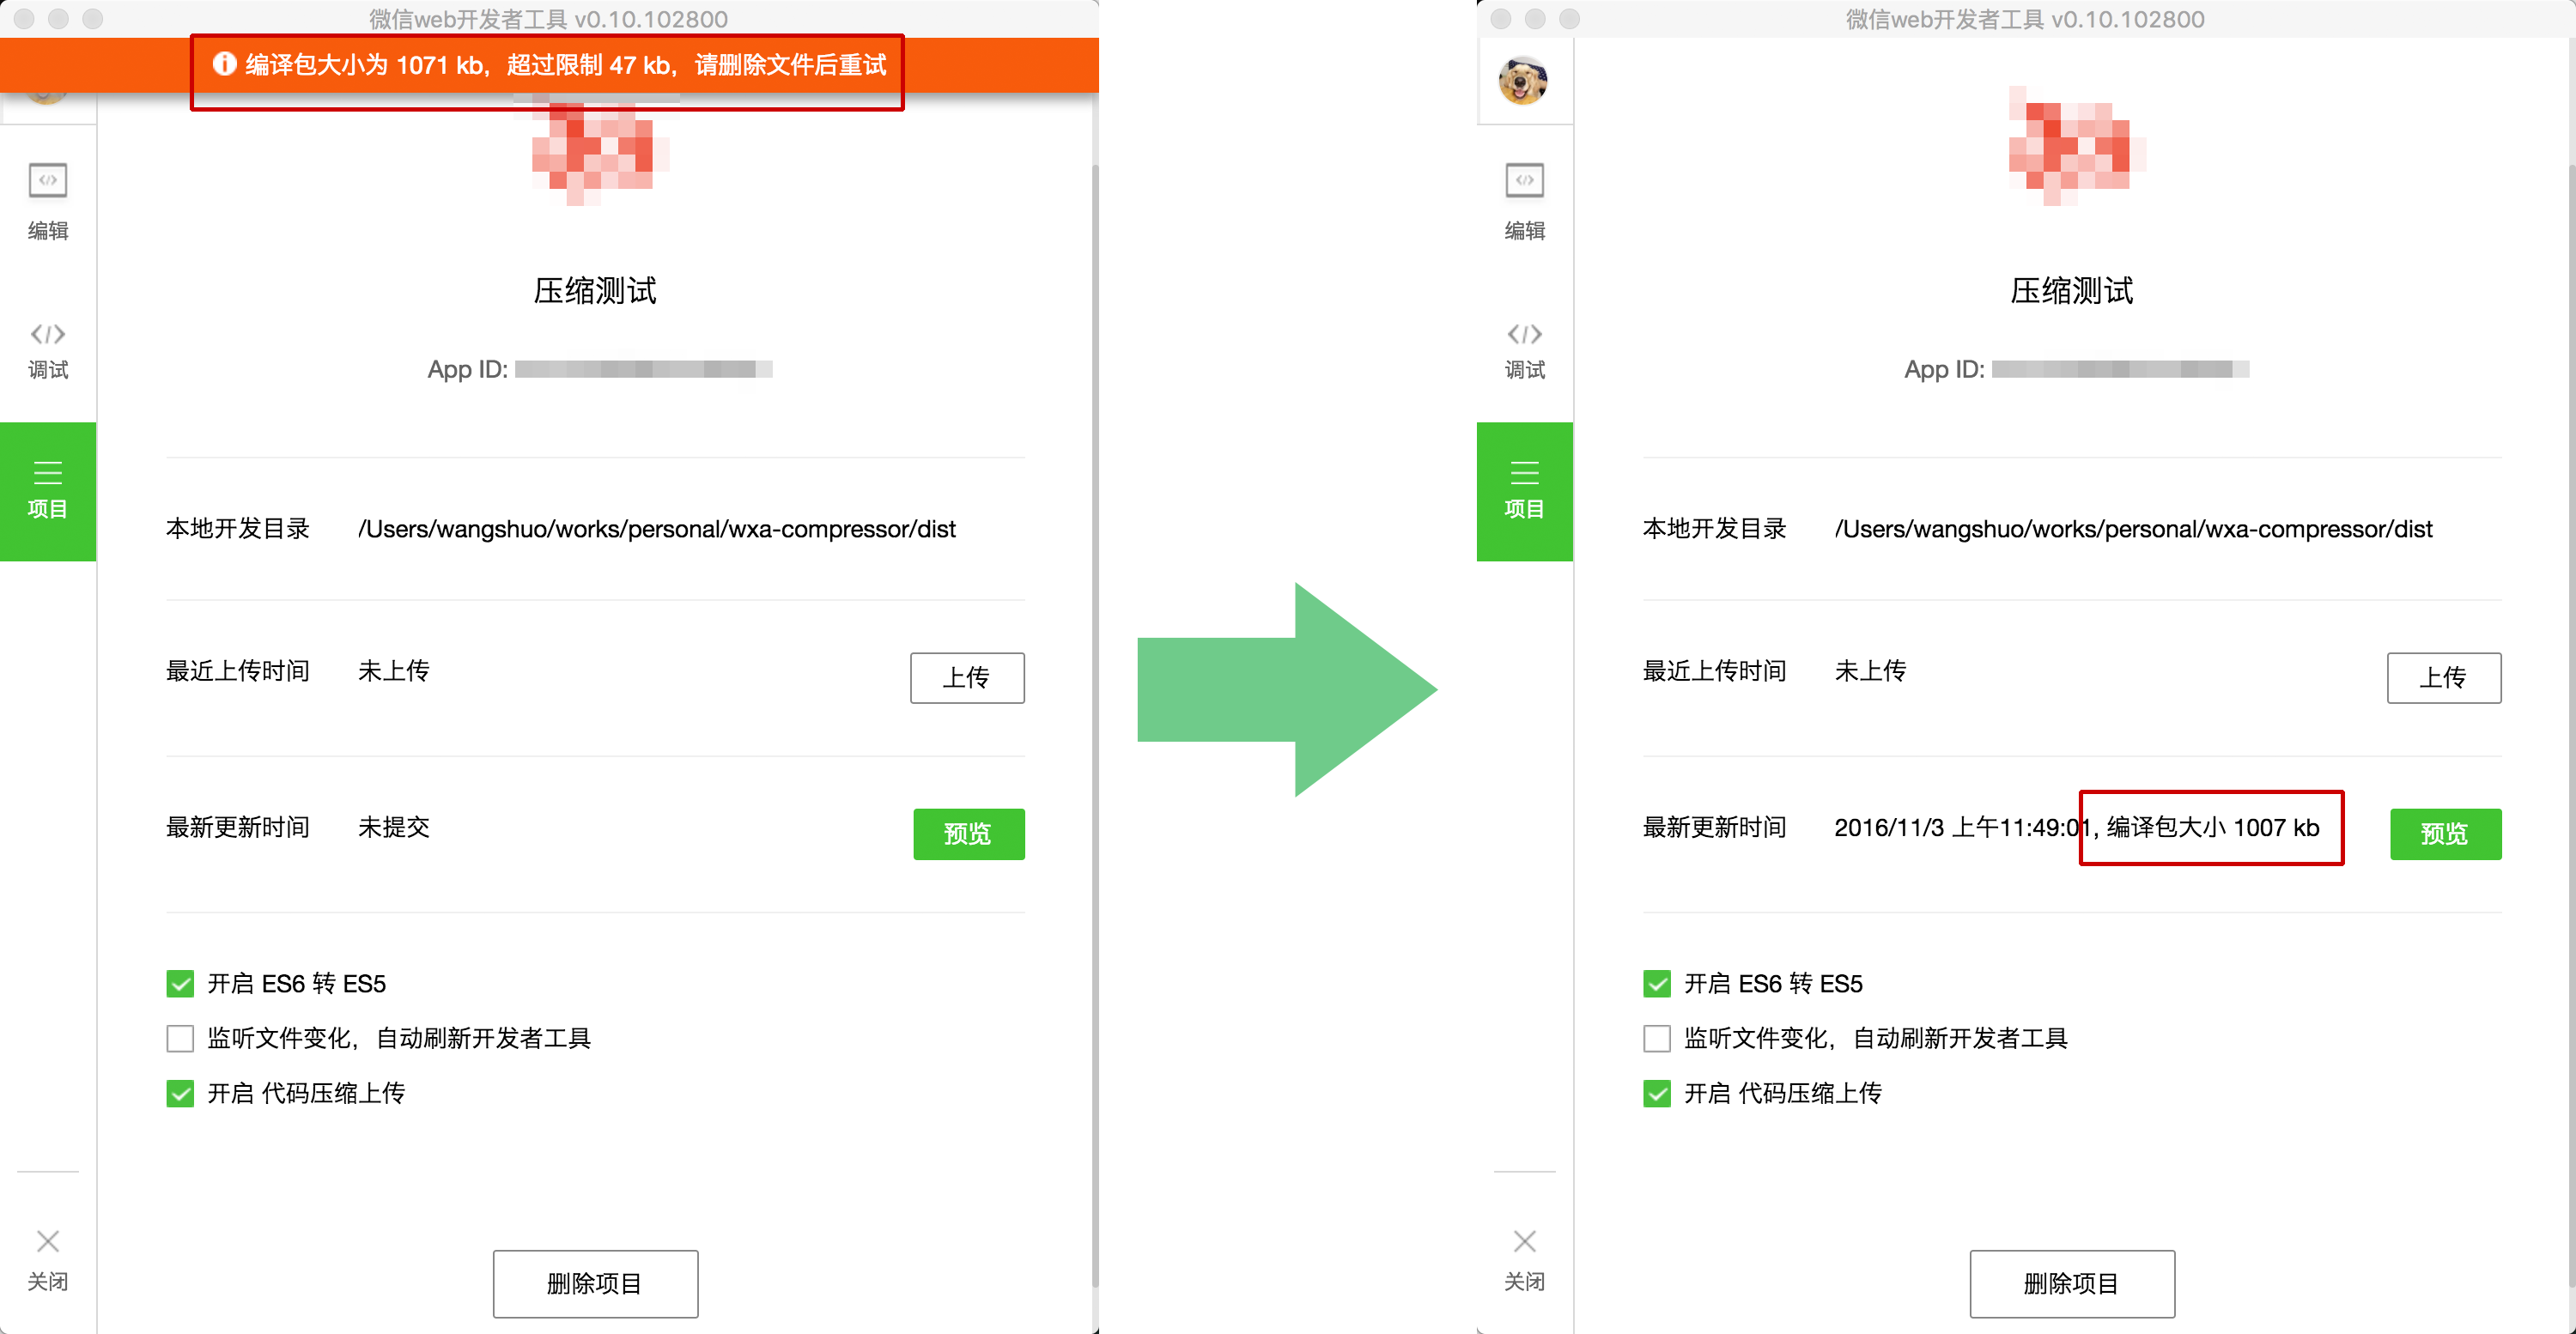Toggle 开启 代码压缩上传 in left window
This screenshot has width=2576, height=1334.
click(x=180, y=1093)
